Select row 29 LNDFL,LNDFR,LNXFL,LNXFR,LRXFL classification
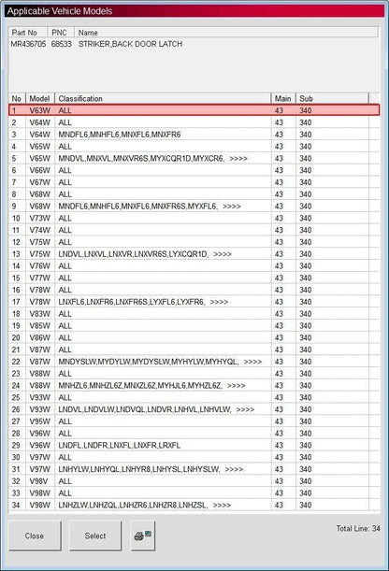The width and height of the screenshot is (389, 571). point(120,446)
